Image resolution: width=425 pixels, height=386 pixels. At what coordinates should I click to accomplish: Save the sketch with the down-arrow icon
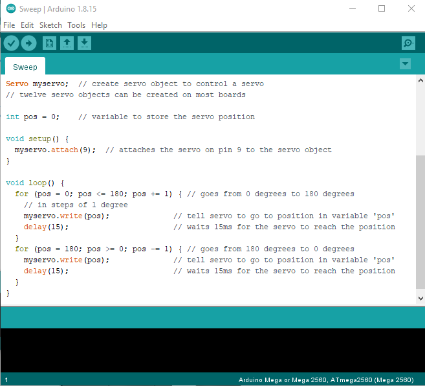[x=84, y=43]
